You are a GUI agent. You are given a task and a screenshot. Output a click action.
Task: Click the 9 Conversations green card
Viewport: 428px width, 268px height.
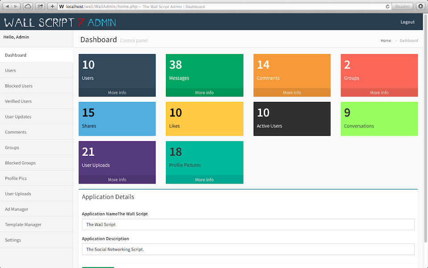[379, 119]
